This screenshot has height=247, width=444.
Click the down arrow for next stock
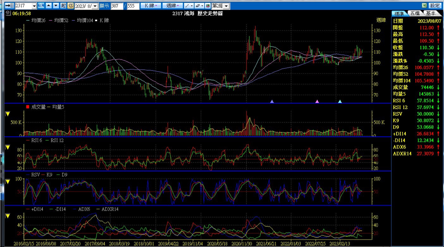click(55, 6)
